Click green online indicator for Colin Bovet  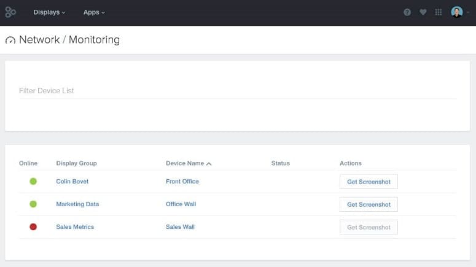click(33, 182)
